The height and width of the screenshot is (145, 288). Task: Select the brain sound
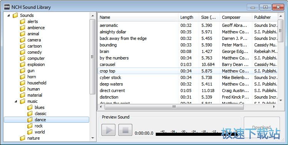(x=188, y=51)
